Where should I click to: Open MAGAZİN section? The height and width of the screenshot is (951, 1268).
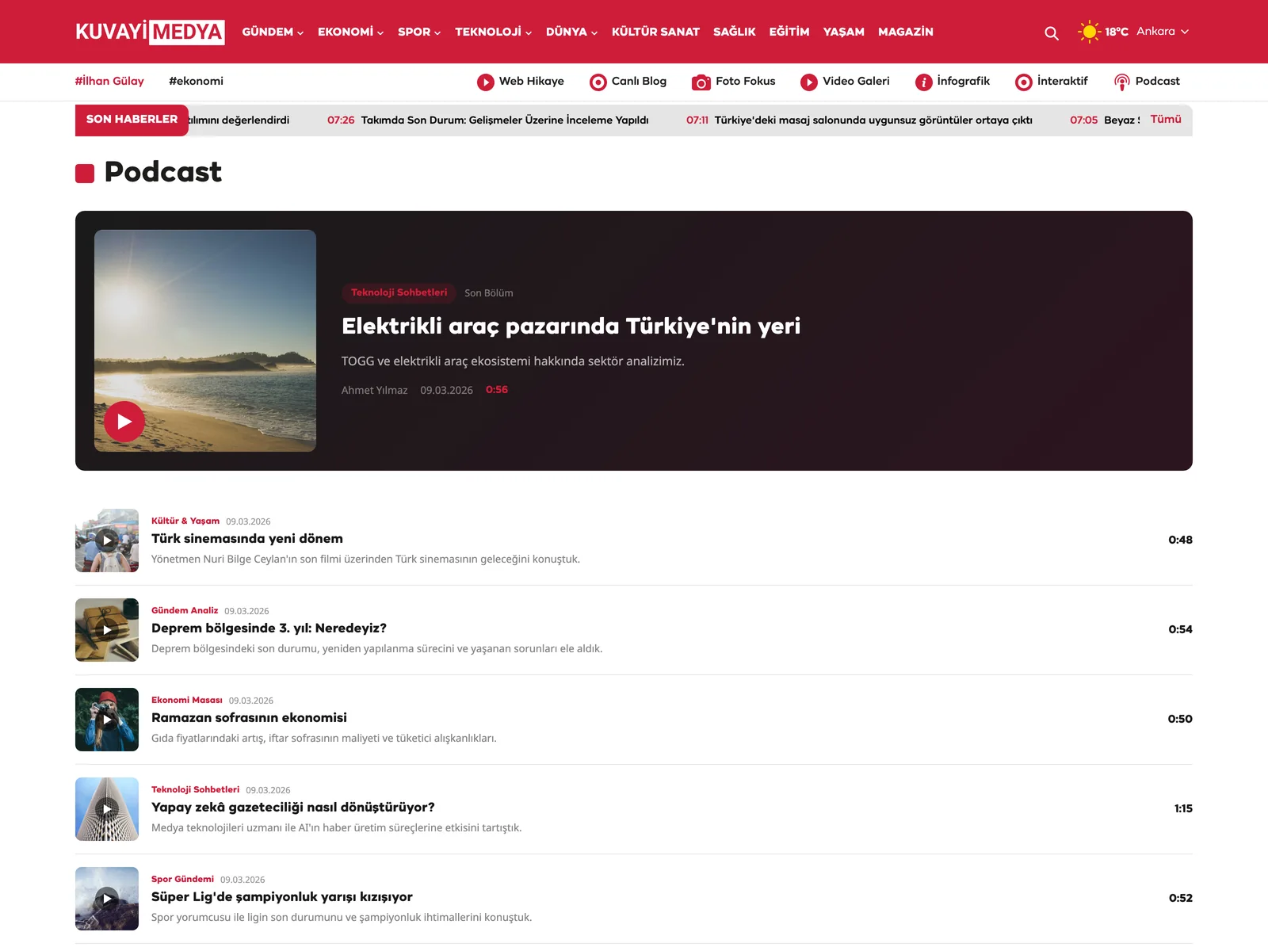coord(906,32)
